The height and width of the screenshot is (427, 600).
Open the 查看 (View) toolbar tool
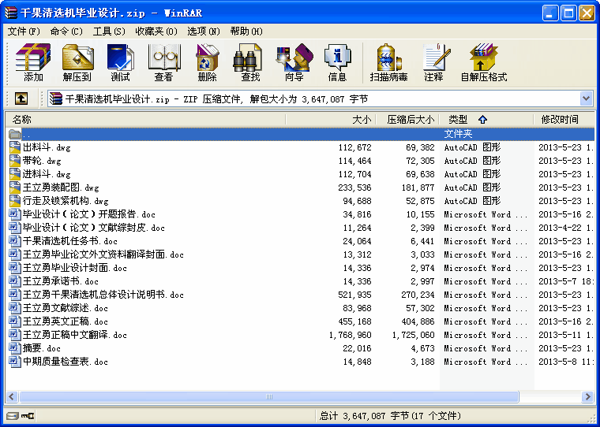tap(163, 63)
